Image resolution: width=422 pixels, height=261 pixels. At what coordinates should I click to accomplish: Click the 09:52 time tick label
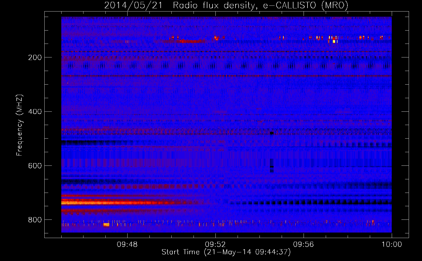coord(215,245)
